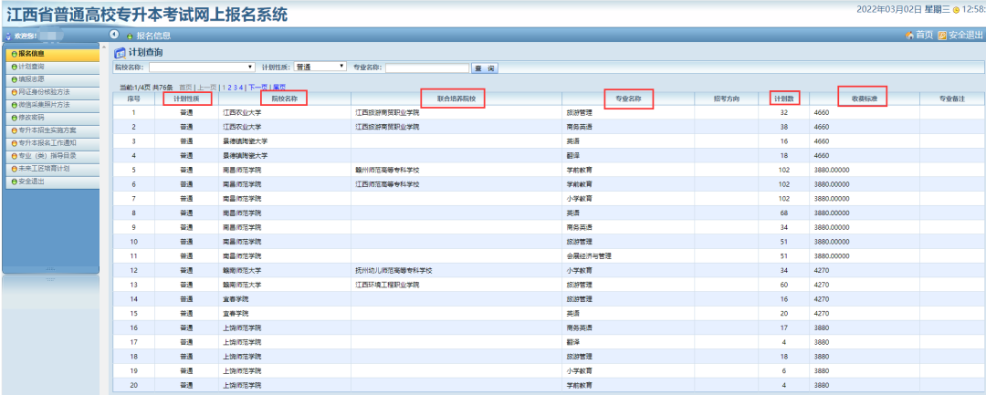986x395 pixels.
Task: Click the green bullet icon beside 修改密码
Action: click(x=14, y=118)
